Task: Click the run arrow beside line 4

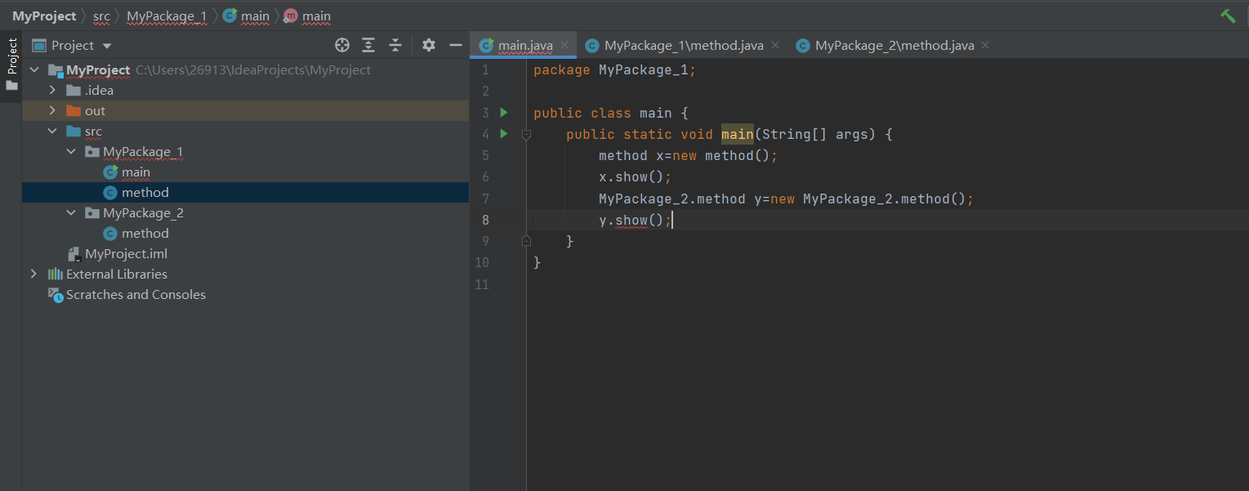Action: pyautogui.click(x=504, y=133)
